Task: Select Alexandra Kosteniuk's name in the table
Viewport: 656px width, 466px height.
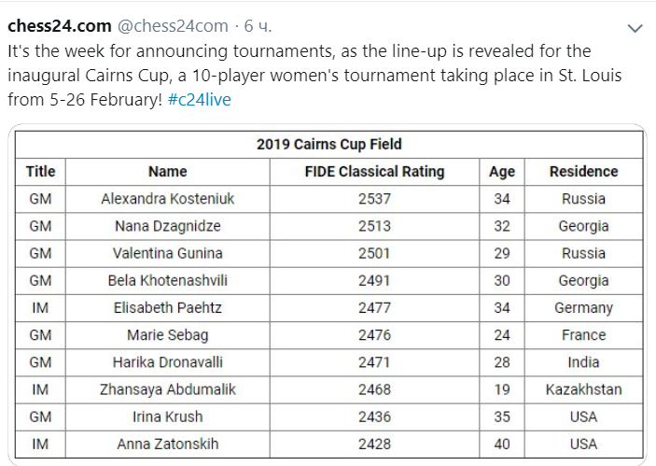Action: [167, 199]
